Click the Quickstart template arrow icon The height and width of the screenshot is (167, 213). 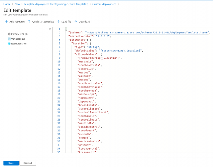pyautogui.click(x=29, y=22)
